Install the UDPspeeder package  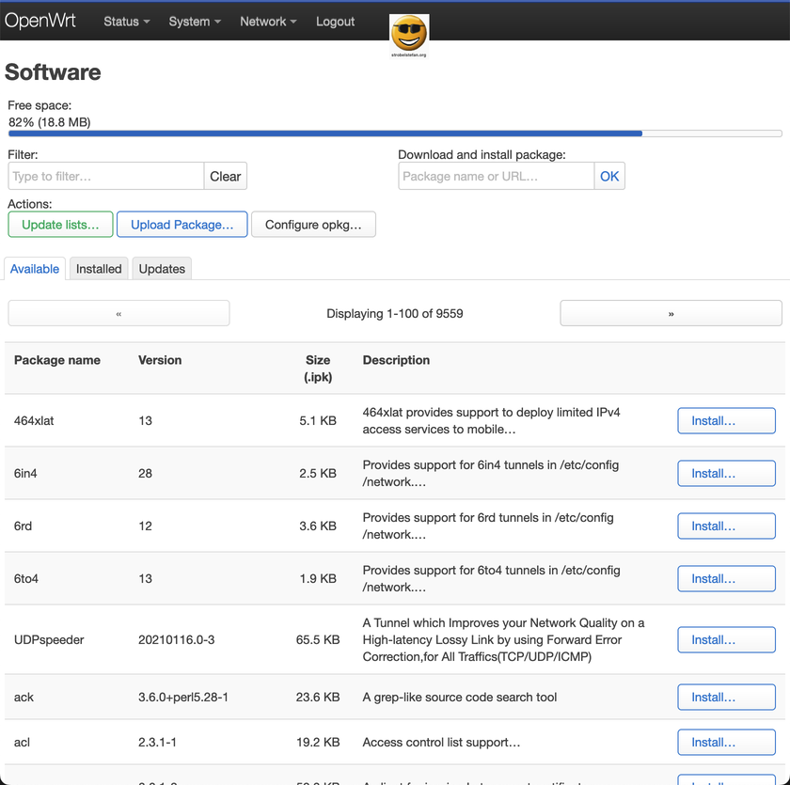726,640
